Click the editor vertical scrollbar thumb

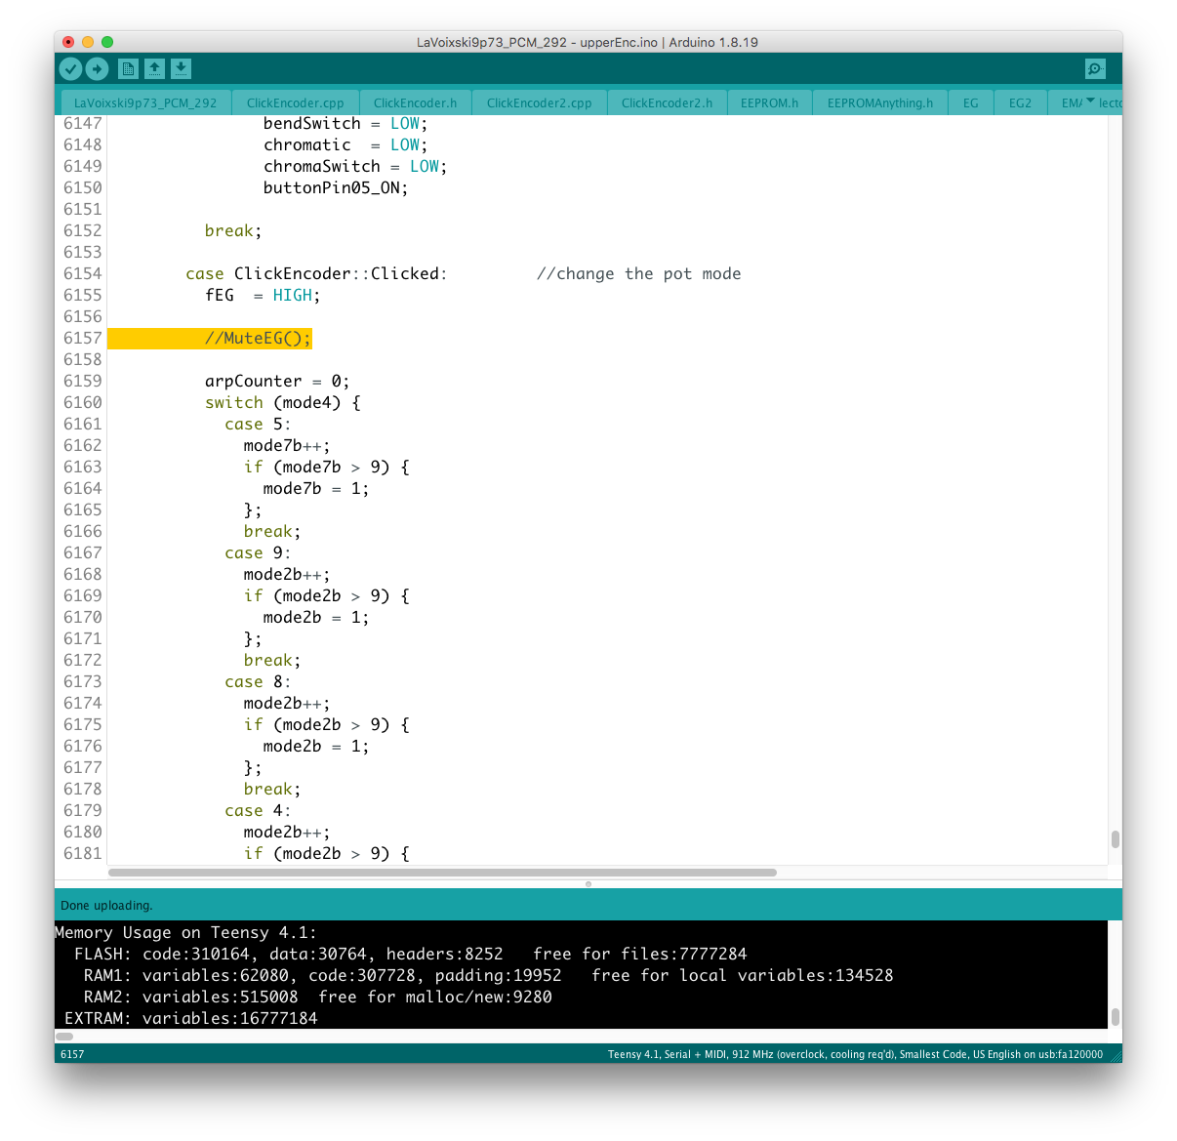tap(1115, 839)
